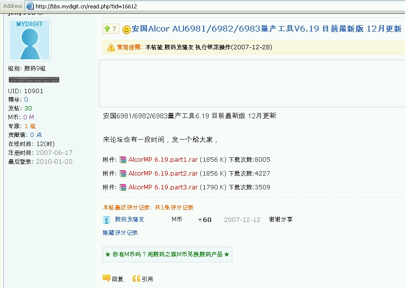Screen dimensions: 405x288
Task: Collapse ratings via 隐藏评分记录 link
Action: (x=120, y=233)
